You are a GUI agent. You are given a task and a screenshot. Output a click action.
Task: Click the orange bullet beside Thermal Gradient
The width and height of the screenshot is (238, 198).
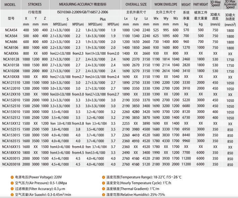tap(103, 189)
